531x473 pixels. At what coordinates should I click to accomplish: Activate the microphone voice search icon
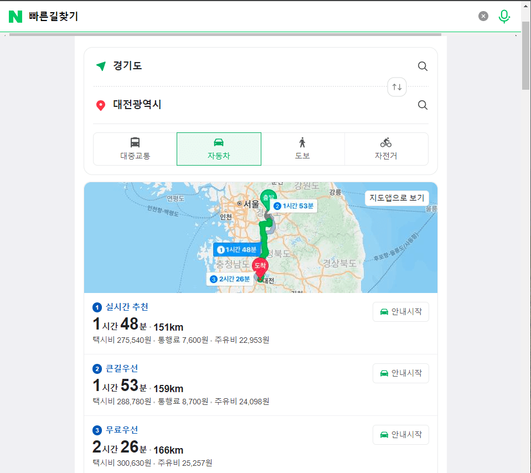[504, 16]
